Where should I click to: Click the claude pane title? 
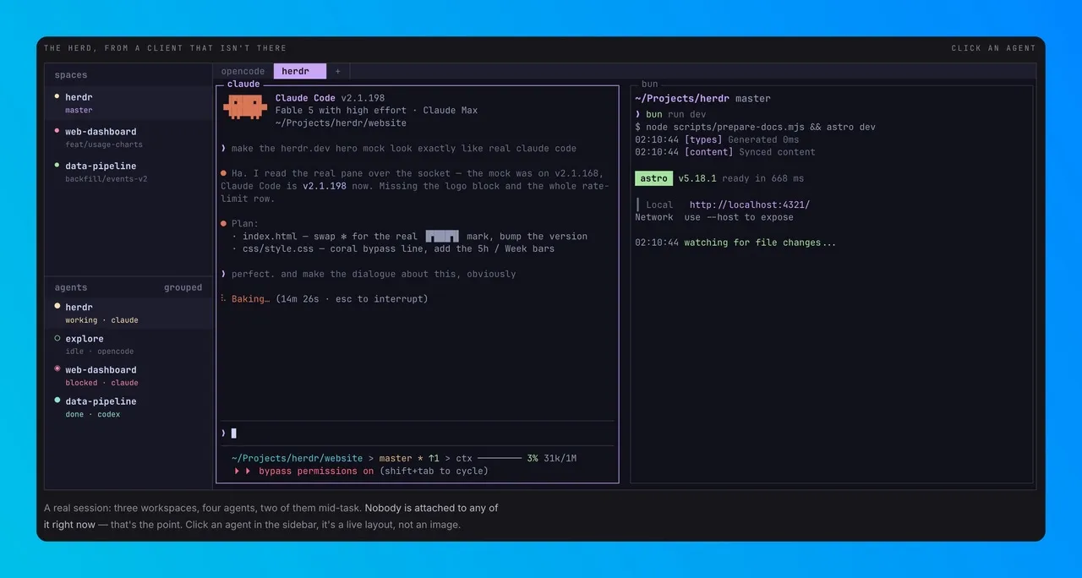(x=243, y=85)
